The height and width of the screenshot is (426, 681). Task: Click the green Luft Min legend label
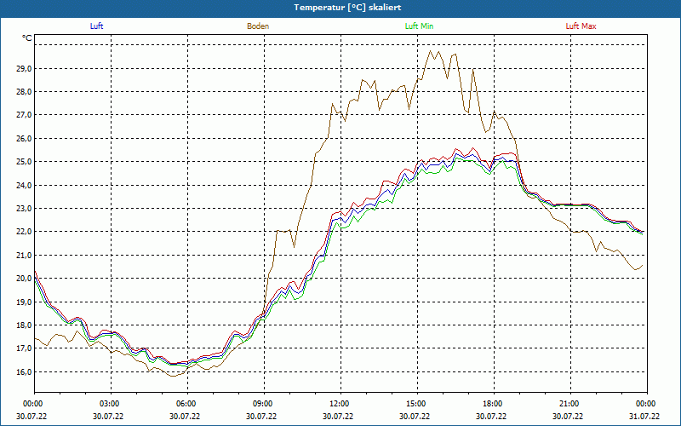click(419, 26)
